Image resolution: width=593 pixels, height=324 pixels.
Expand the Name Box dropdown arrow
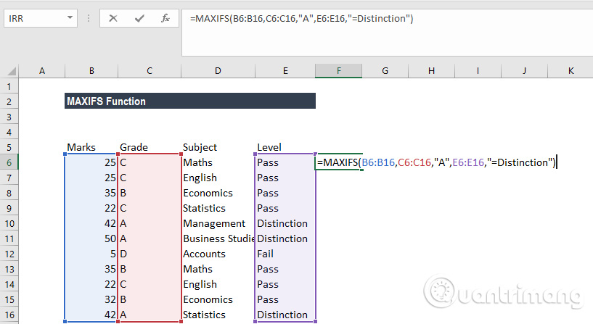70,17
